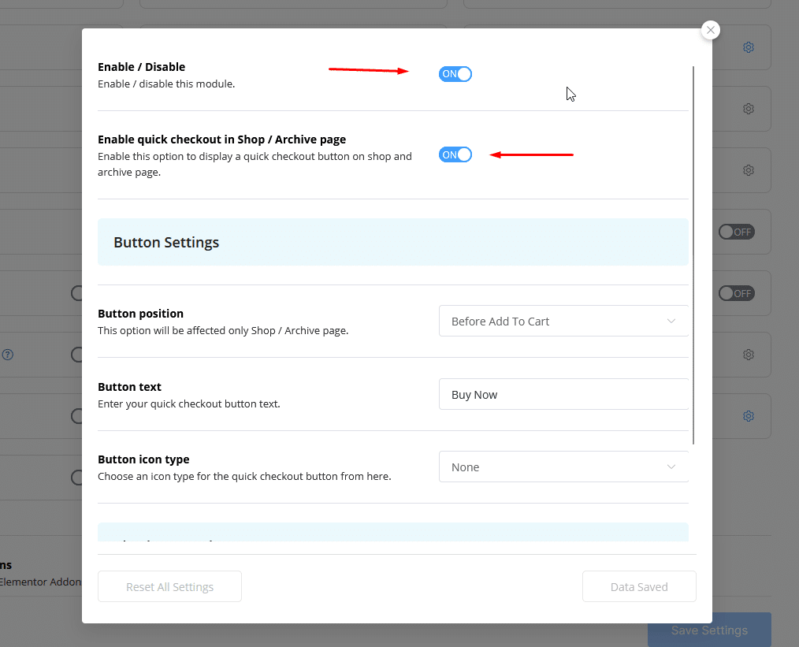Click the gear icon directly above the OFF toggles
This screenshot has width=799, height=647.
[749, 170]
